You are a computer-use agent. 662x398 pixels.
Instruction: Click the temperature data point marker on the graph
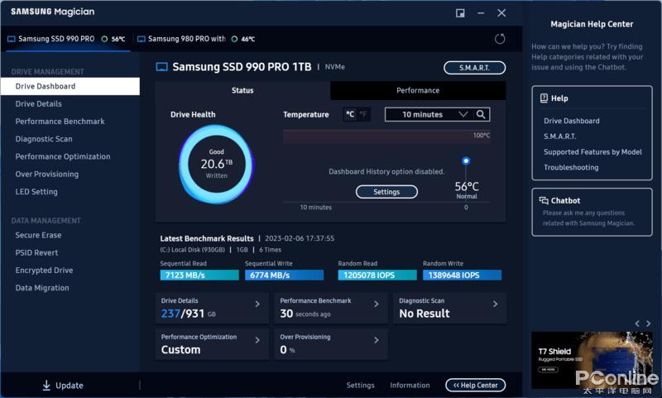(x=466, y=161)
